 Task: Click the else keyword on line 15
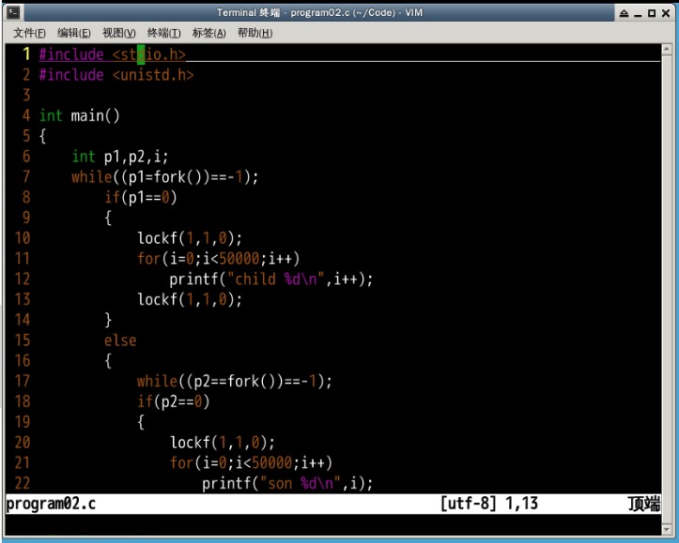pos(120,340)
